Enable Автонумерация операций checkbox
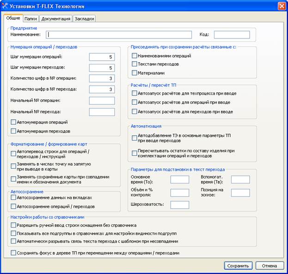Image resolution: width=288 pixels, height=274 pixels. (13, 122)
